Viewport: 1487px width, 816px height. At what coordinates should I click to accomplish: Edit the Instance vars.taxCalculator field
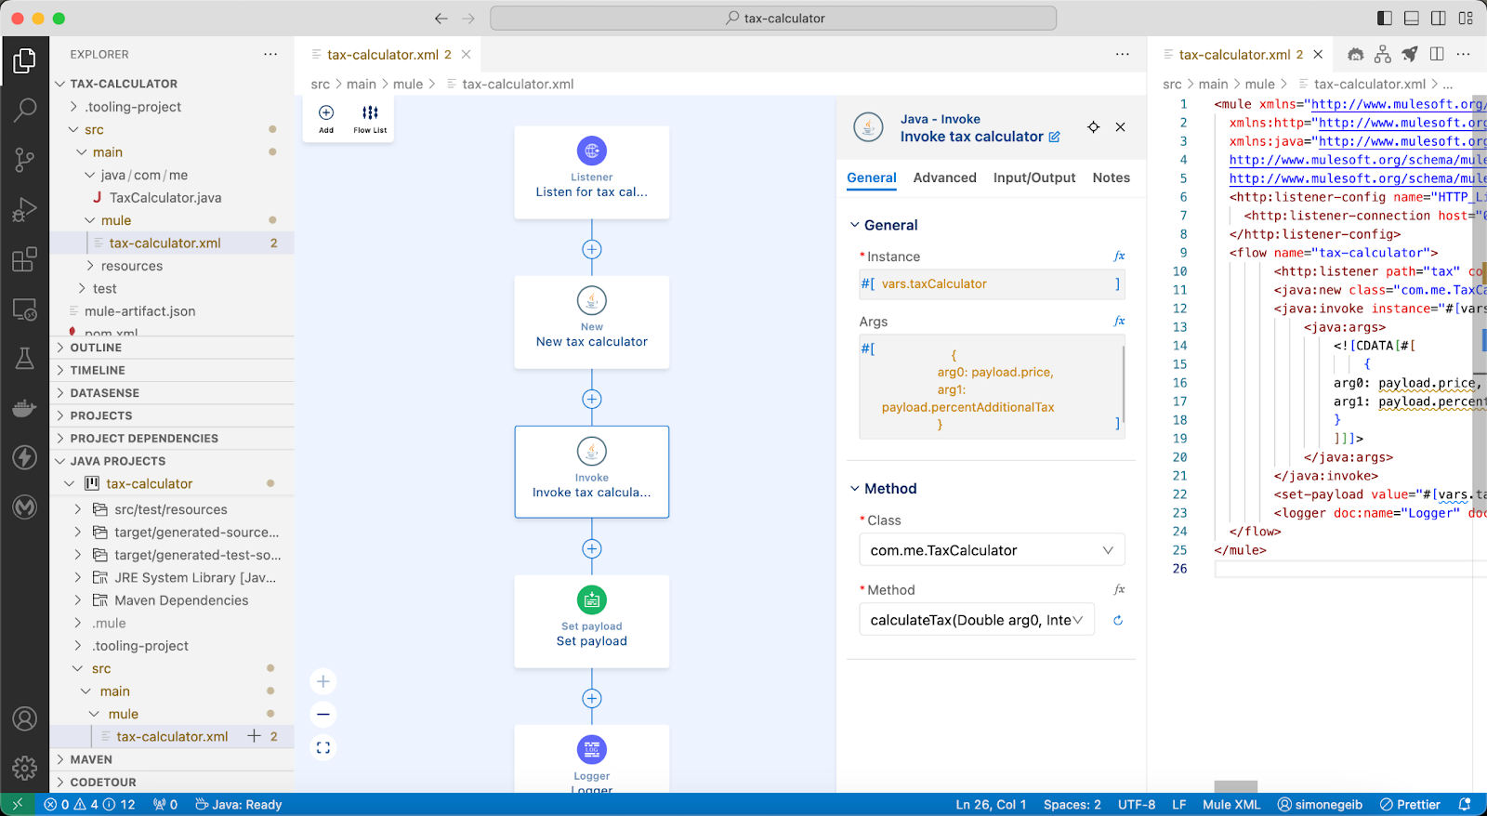click(992, 284)
